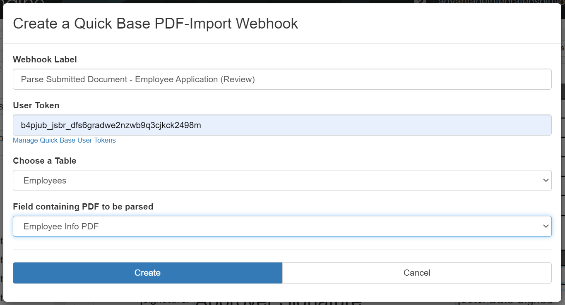Click the Create button
The image size is (565, 305).
(x=147, y=273)
